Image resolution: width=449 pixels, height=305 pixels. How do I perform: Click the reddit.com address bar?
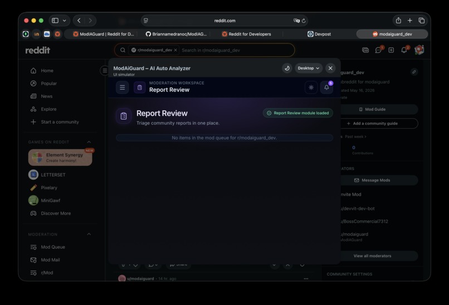point(224,21)
